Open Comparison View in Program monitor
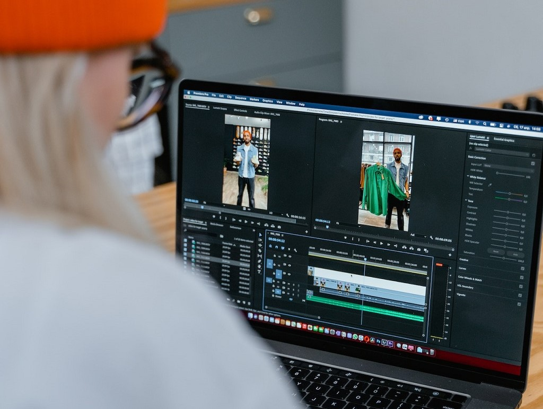The height and width of the screenshot is (409, 543). pyautogui.click(x=426, y=250)
